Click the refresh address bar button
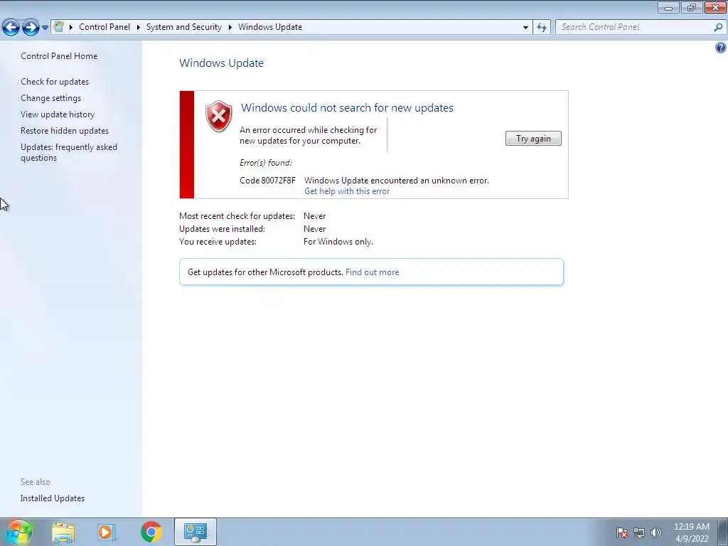 [542, 27]
